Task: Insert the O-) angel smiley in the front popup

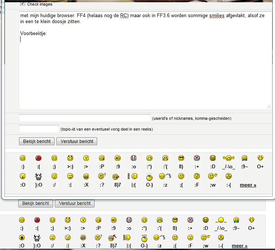Action: coord(149,177)
